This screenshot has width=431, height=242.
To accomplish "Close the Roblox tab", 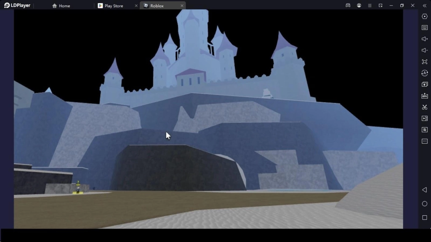I will 182,5.
